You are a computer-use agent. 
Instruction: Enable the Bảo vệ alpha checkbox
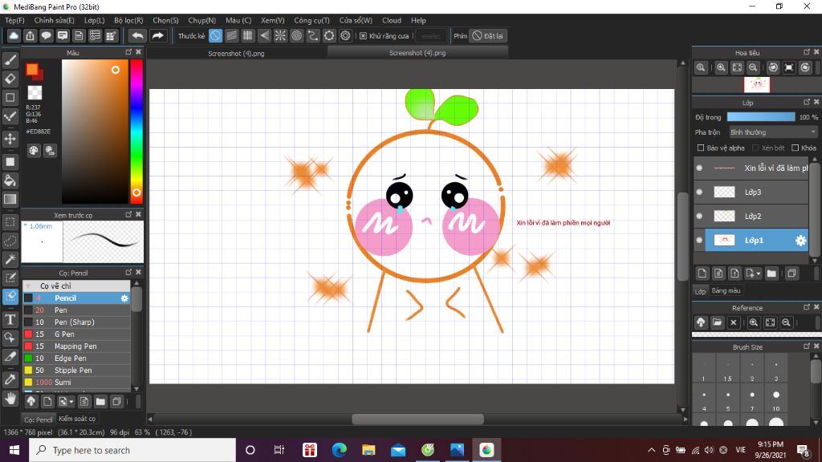click(700, 148)
